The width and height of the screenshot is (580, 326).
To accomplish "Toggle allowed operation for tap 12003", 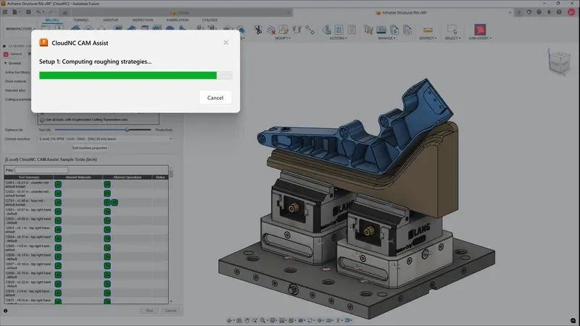I will point(107,230).
